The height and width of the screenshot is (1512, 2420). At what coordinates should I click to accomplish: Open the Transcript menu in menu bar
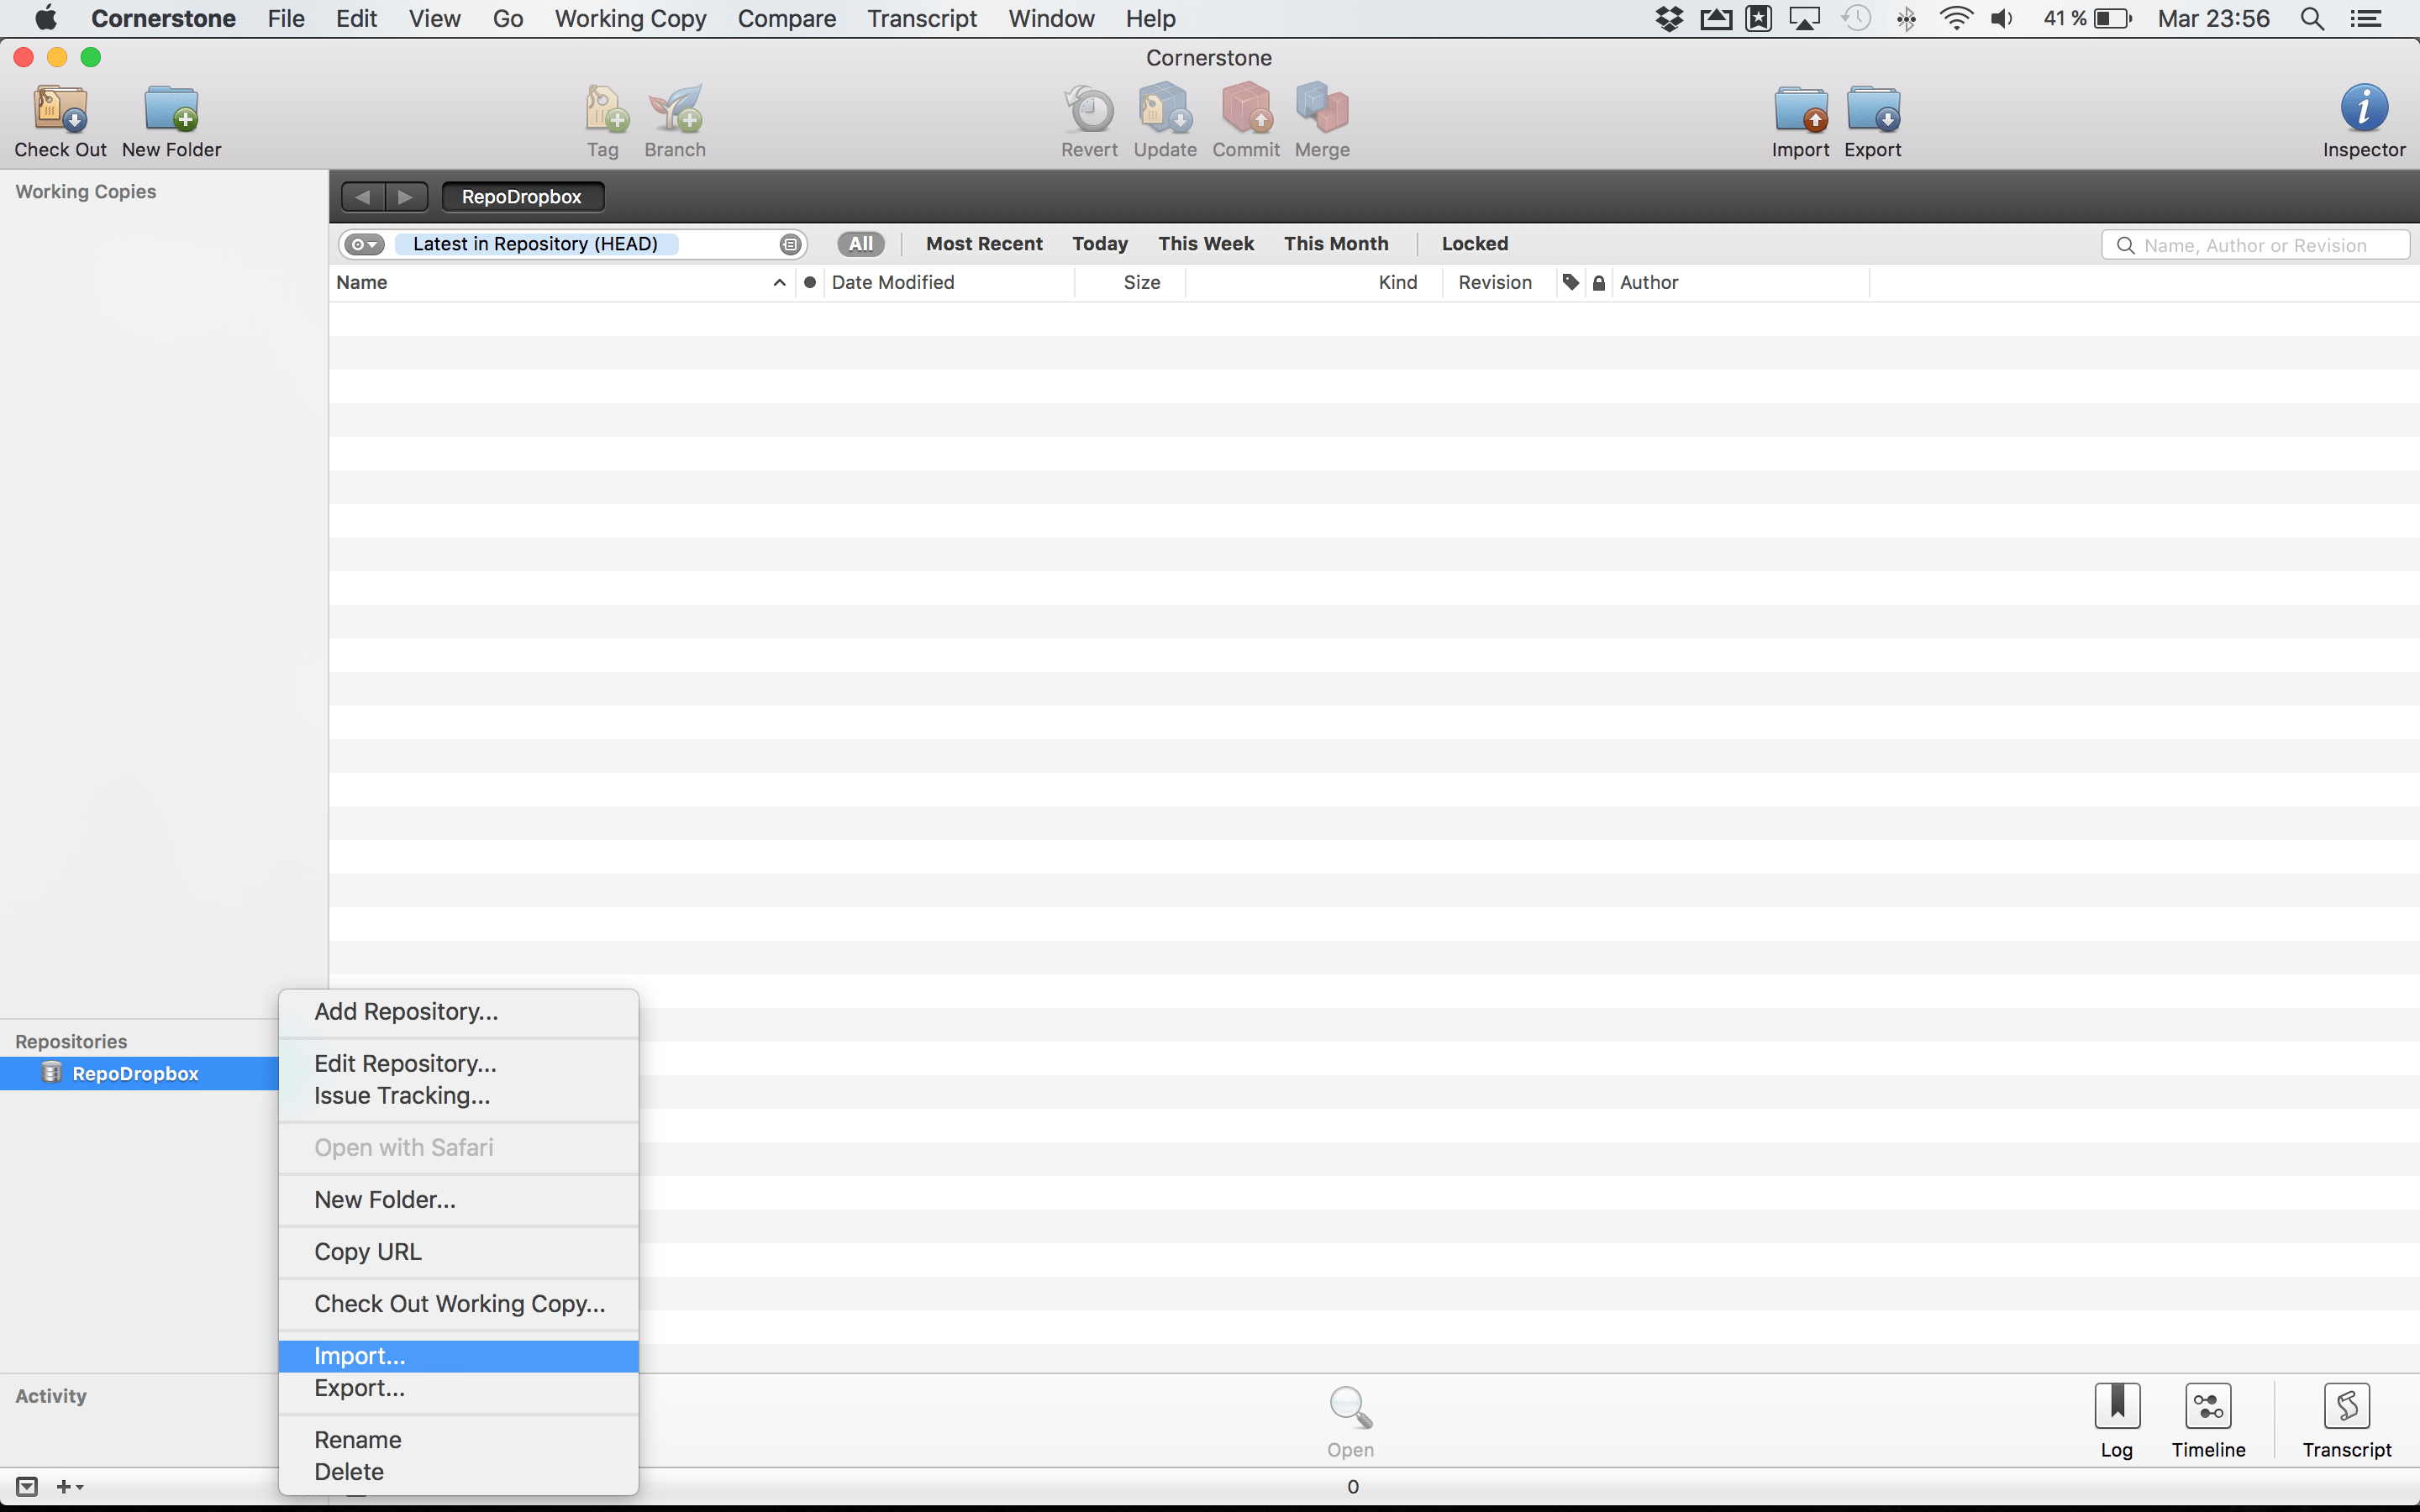922,19
